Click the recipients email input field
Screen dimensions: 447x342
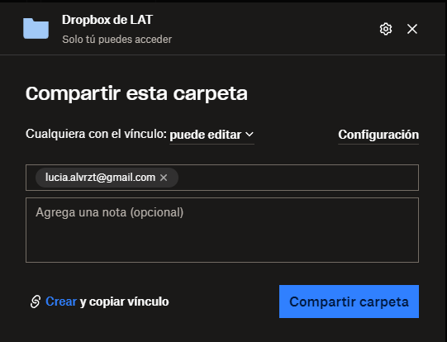point(222,178)
